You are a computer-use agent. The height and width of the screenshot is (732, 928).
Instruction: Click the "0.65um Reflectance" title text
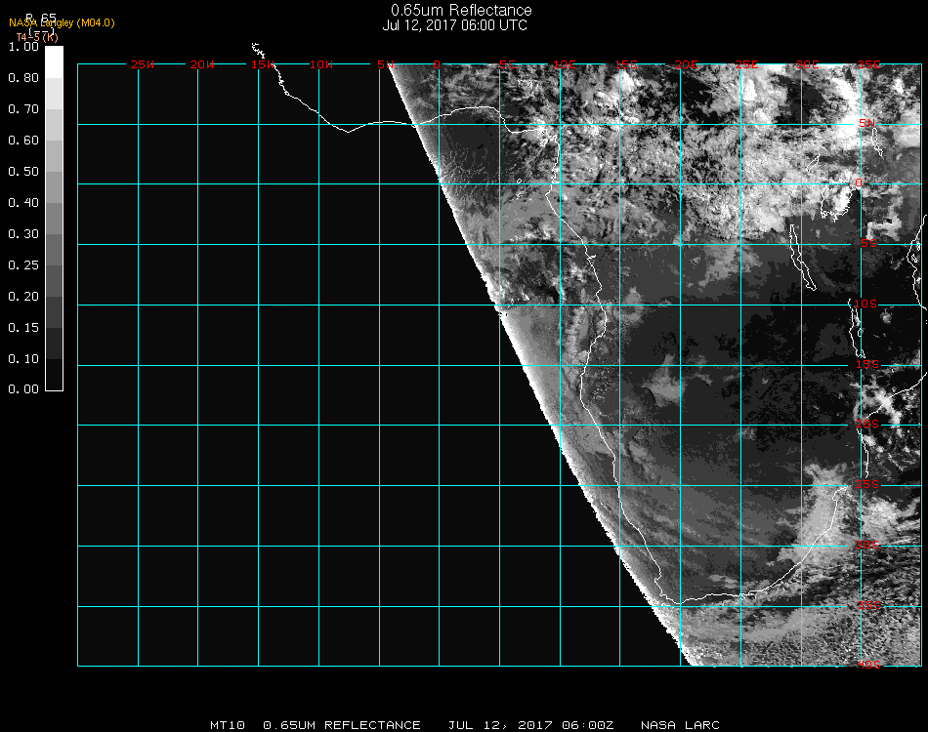click(461, 10)
